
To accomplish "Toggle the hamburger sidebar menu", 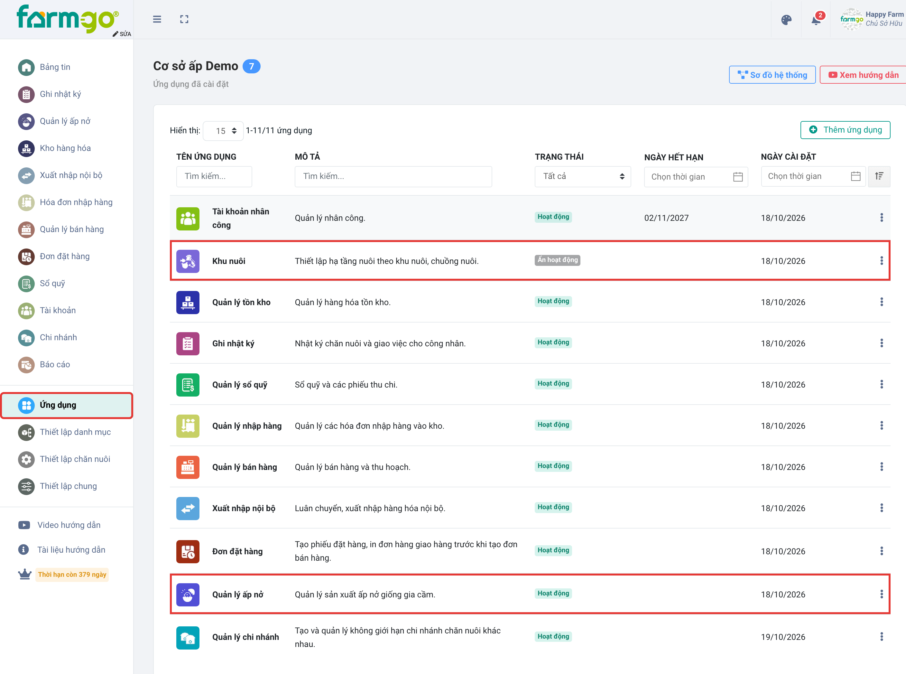I will point(157,19).
